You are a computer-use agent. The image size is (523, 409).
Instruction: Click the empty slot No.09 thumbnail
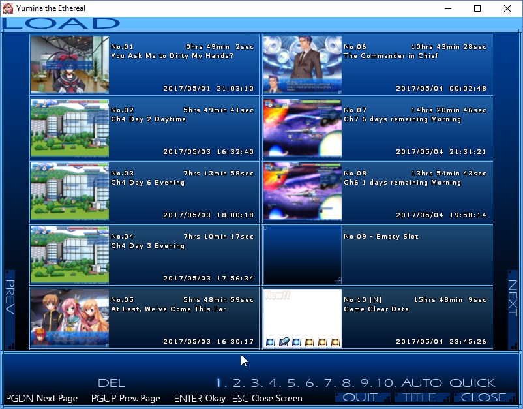[x=303, y=254]
